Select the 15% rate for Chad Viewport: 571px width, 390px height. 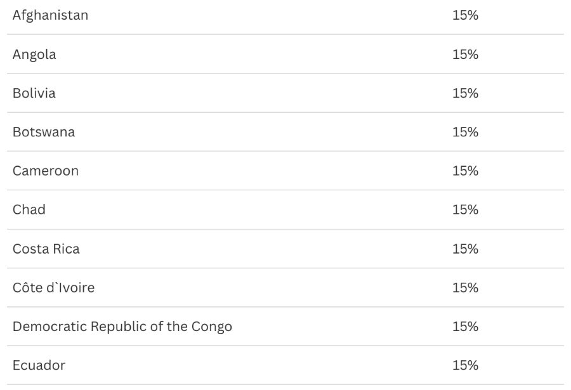[x=465, y=209]
